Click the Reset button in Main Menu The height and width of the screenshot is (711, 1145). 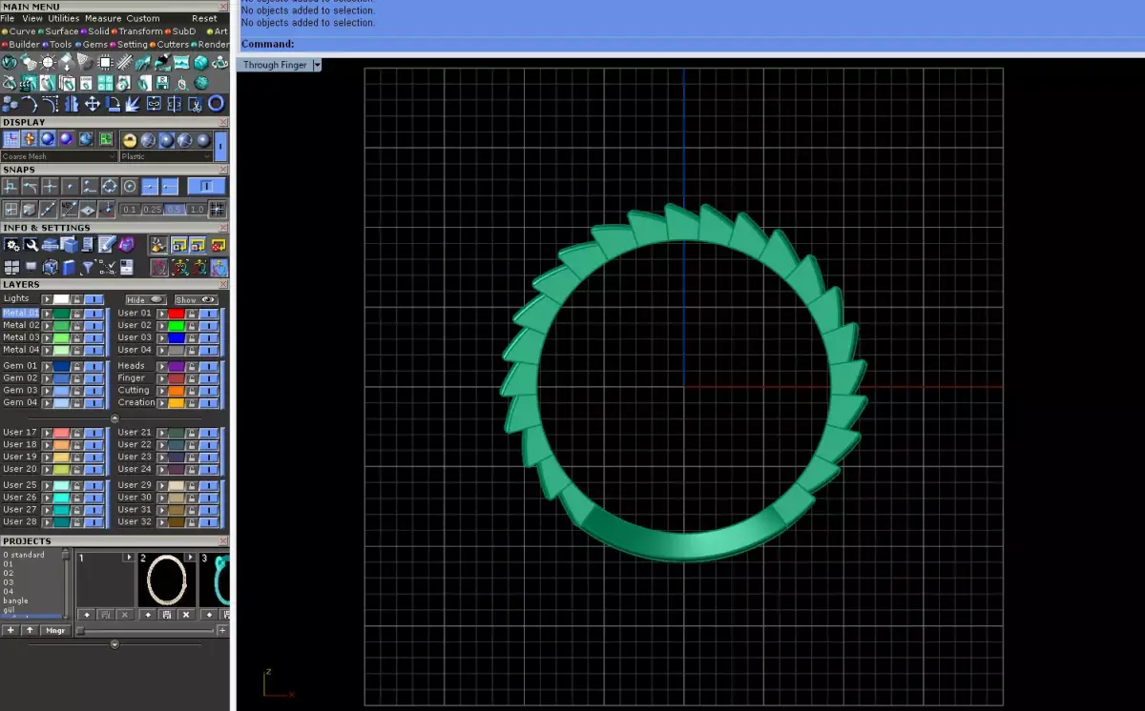(204, 18)
